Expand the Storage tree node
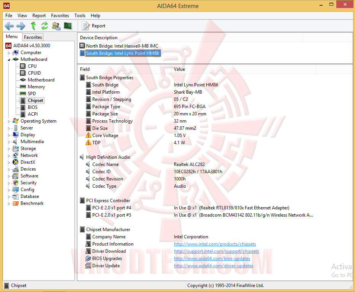 coord(9,149)
